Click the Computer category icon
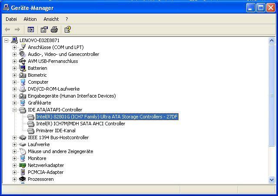The width and height of the screenshot is (278, 196). [x=23, y=82]
